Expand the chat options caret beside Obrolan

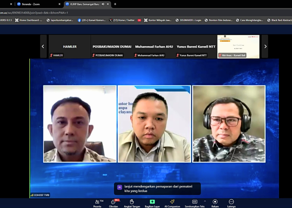pyautogui.click(x=120, y=201)
